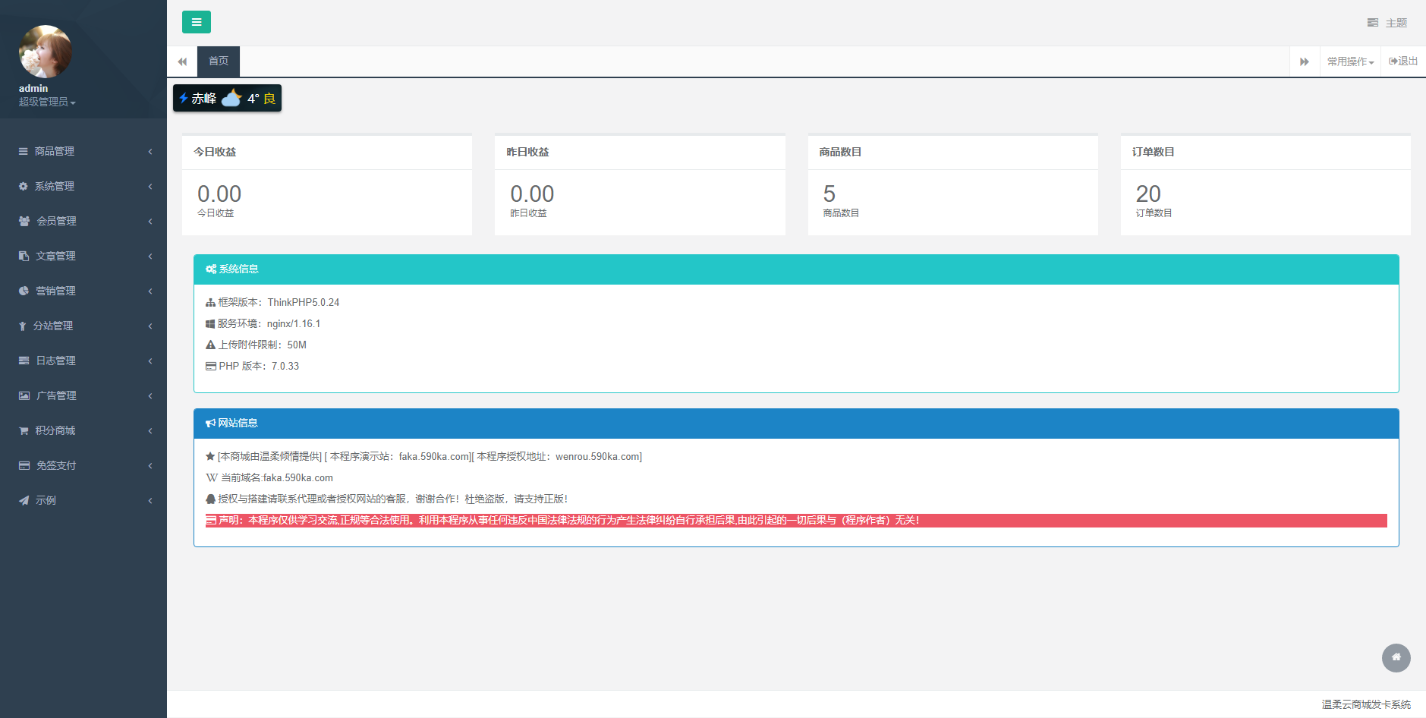
Task: Click the scroll tabs left double-arrow icon
Action: pos(182,61)
